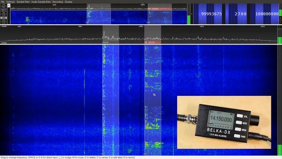Click the tall spectrum peak in left demodulator

click(104, 34)
